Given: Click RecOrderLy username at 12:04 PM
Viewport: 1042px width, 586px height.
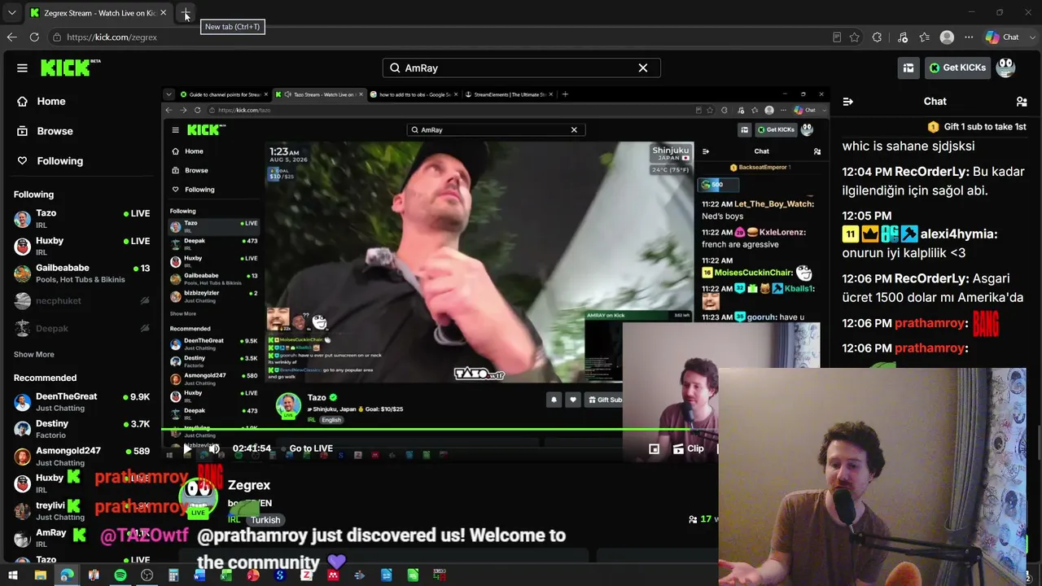Looking at the screenshot, I should [931, 173].
